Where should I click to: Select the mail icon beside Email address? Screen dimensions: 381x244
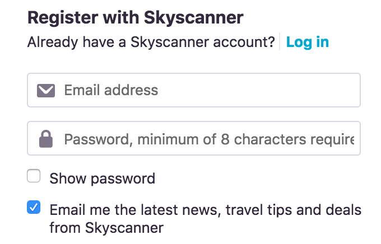(45, 90)
